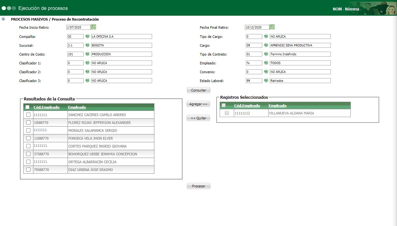Sort results by Empleado column header
The height and width of the screenshot is (226, 397).
(77, 107)
